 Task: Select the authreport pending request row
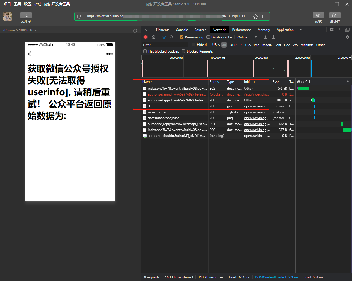246,136
